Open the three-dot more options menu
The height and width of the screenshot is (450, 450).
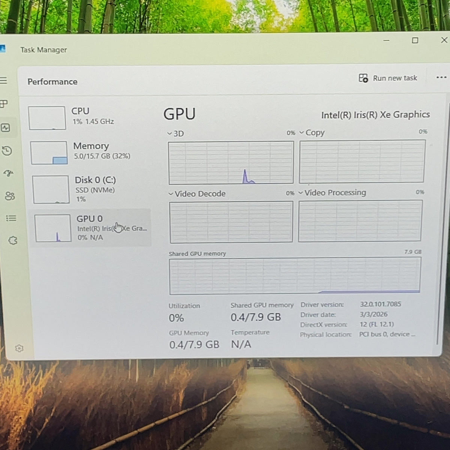click(x=441, y=77)
